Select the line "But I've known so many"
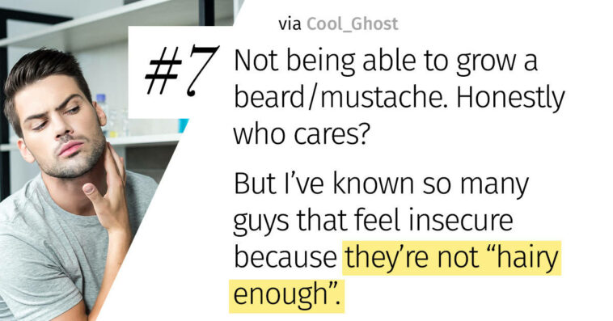This screenshot has height=321, width=613. click(381, 184)
